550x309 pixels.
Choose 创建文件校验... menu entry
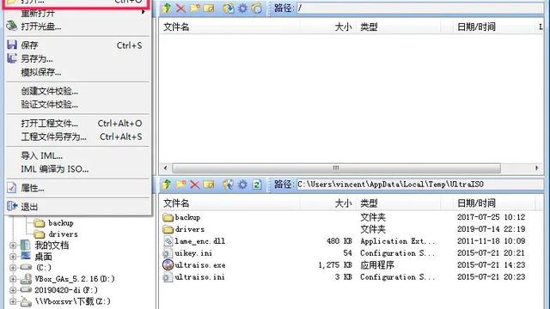coord(78,91)
